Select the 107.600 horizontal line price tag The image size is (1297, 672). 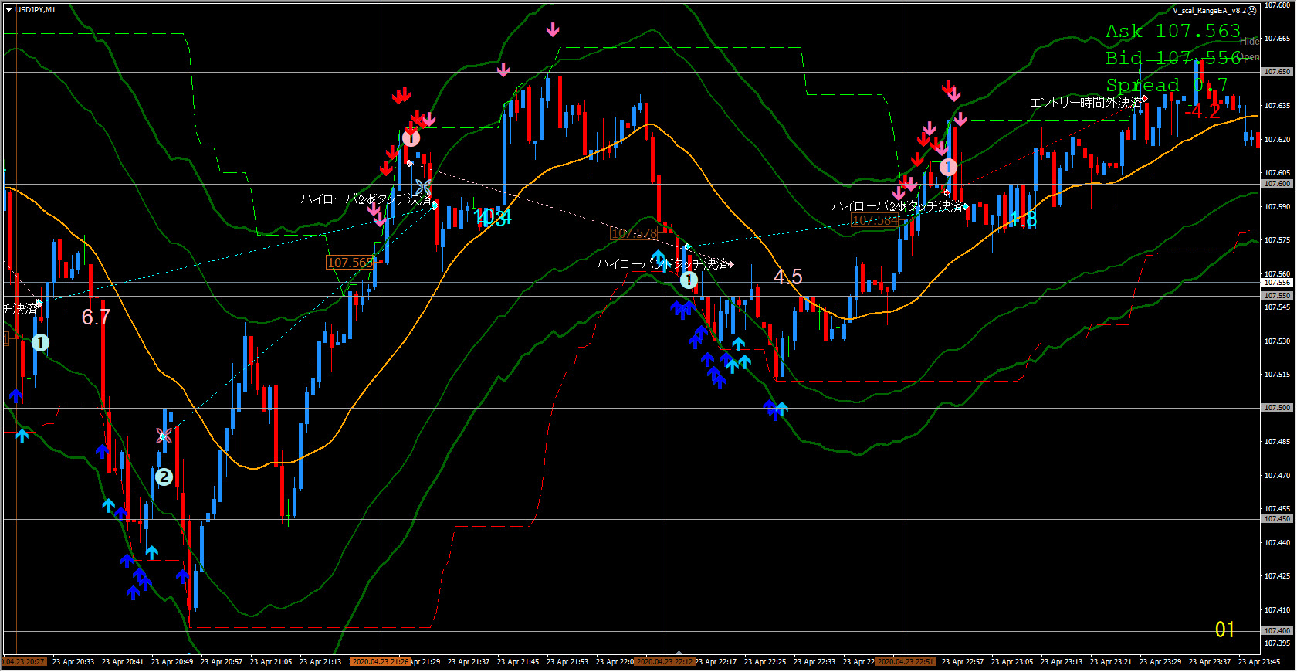[x=1277, y=184]
